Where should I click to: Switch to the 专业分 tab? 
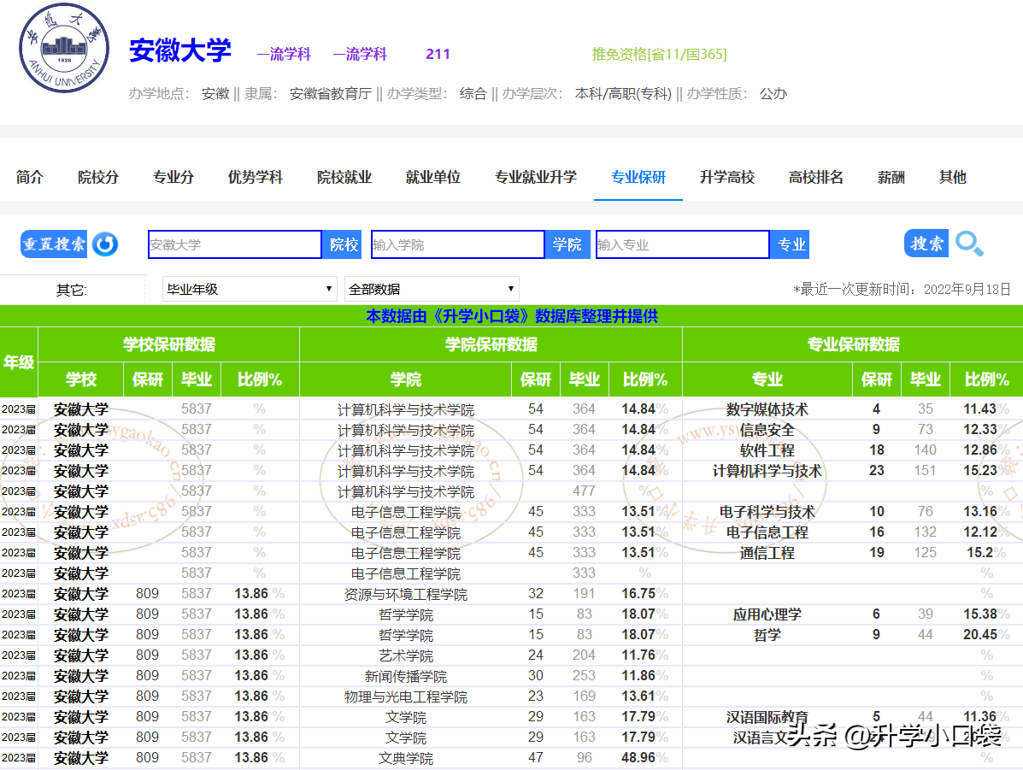(173, 177)
